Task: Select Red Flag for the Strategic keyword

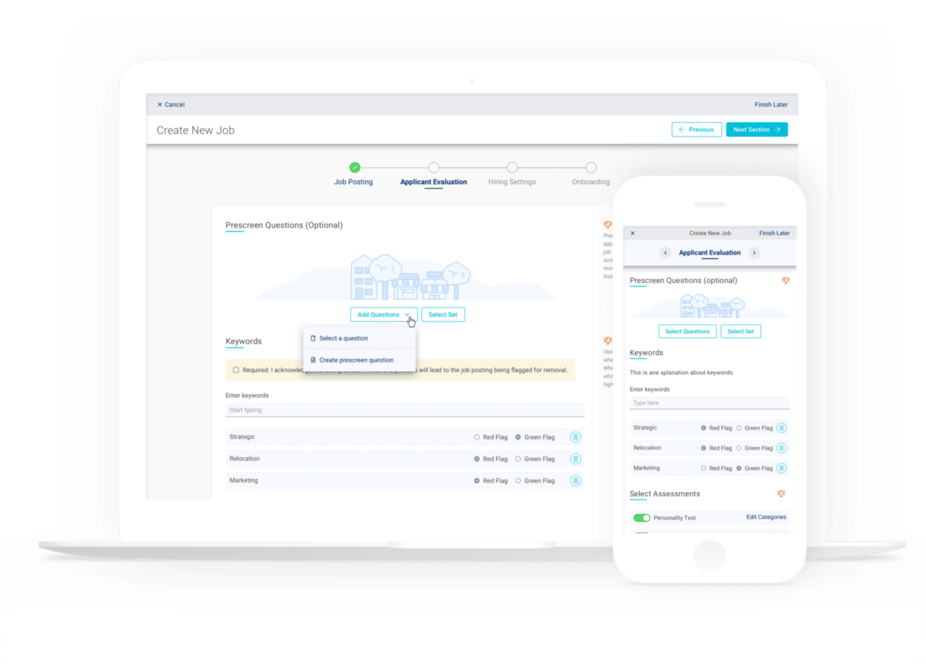Action: [478, 437]
